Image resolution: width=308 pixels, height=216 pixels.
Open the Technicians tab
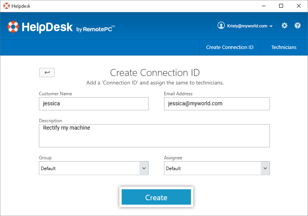pos(284,47)
